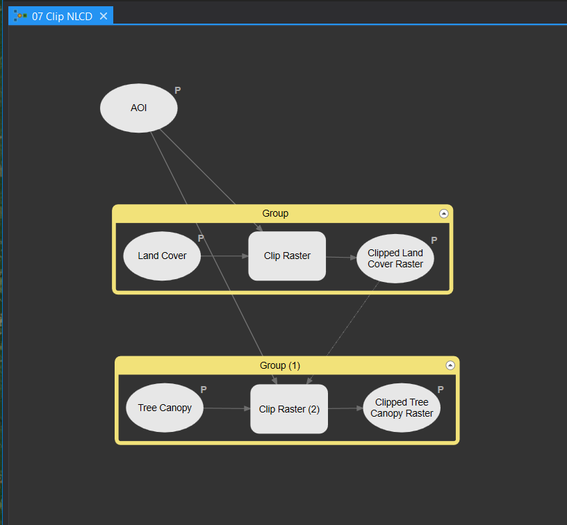Image resolution: width=567 pixels, height=525 pixels.
Task: Click the P marker beside Land Cover
Action: pos(201,238)
